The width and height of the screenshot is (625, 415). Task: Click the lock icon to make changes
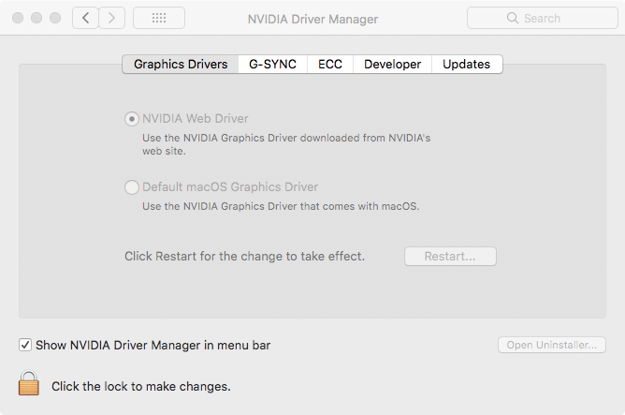[x=29, y=383]
